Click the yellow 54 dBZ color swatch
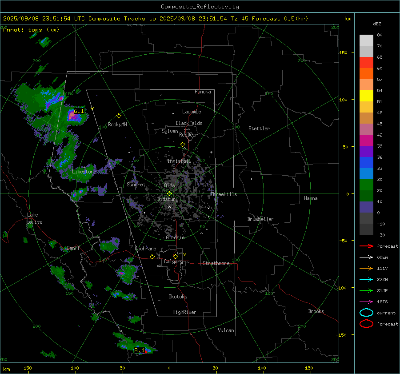400x374 pixels. coord(366,96)
